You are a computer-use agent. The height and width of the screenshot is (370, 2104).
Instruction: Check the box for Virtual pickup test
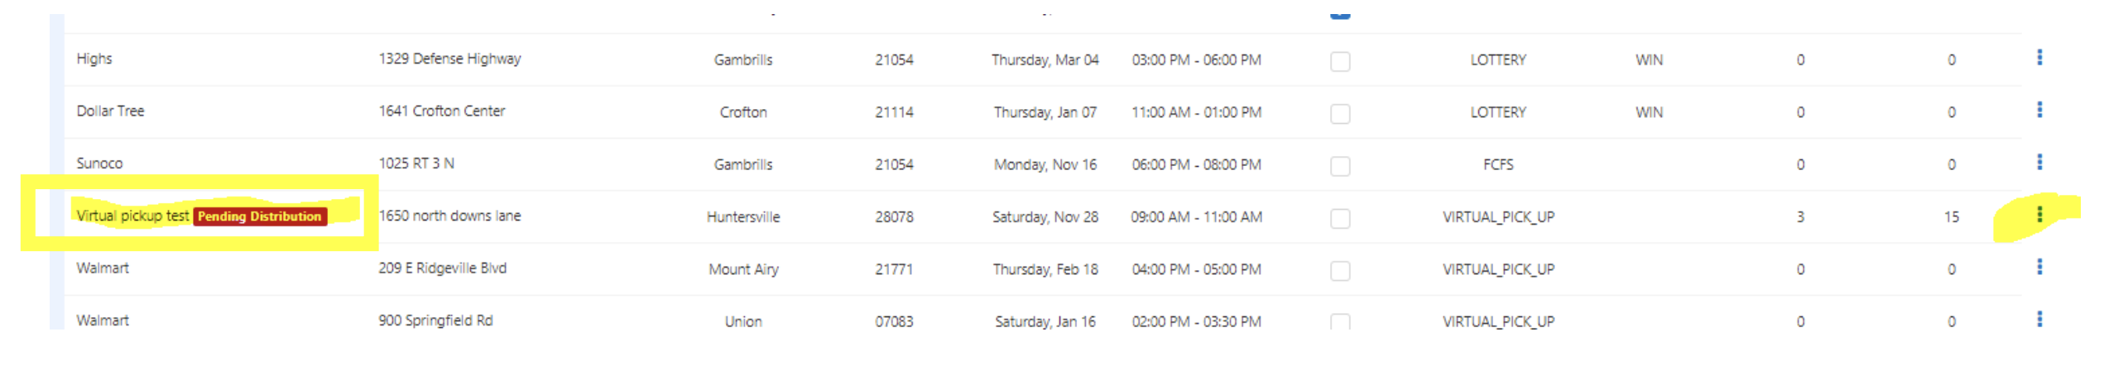coord(1340,219)
